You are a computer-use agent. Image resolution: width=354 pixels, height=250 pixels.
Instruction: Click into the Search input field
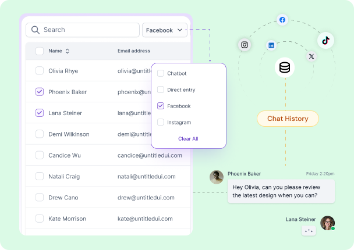pyautogui.click(x=87, y=30)
